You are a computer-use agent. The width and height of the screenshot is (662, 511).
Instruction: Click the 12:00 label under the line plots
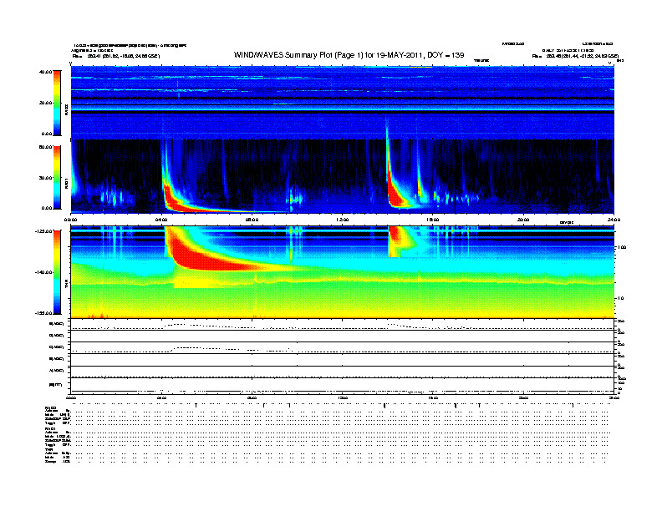click(343, 397)
